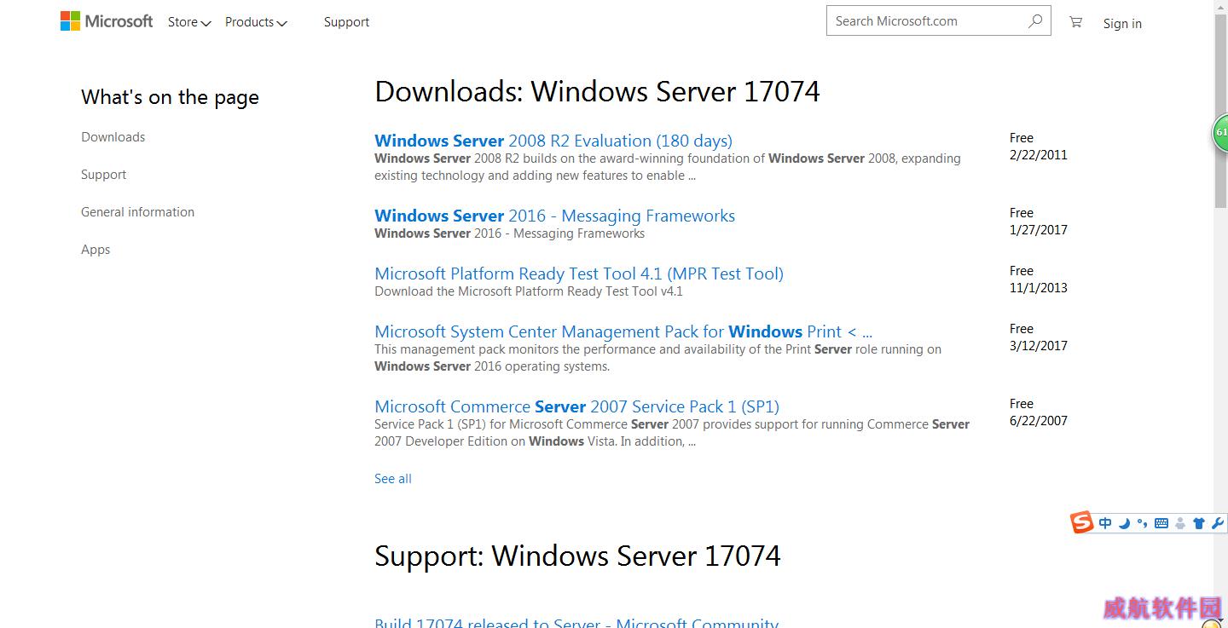
Task: Click the Support: Windows Server 17074 heading
Action: tap(577, 556)
